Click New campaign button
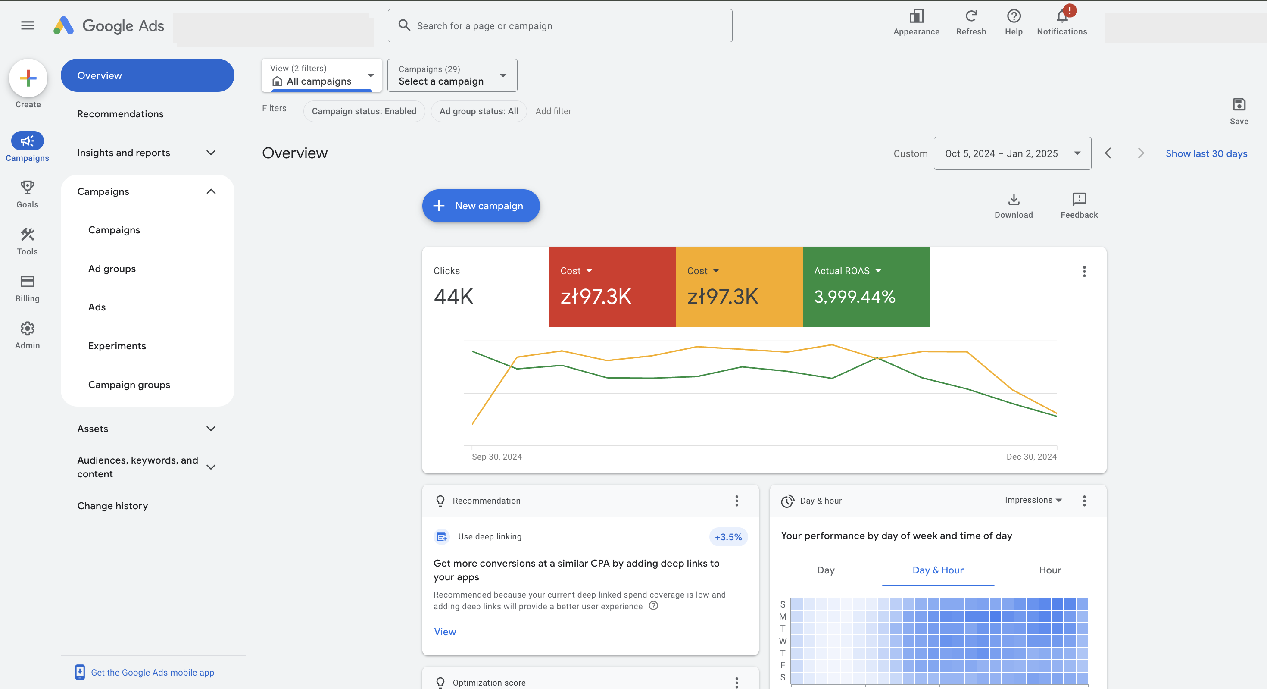 [481, 206]
